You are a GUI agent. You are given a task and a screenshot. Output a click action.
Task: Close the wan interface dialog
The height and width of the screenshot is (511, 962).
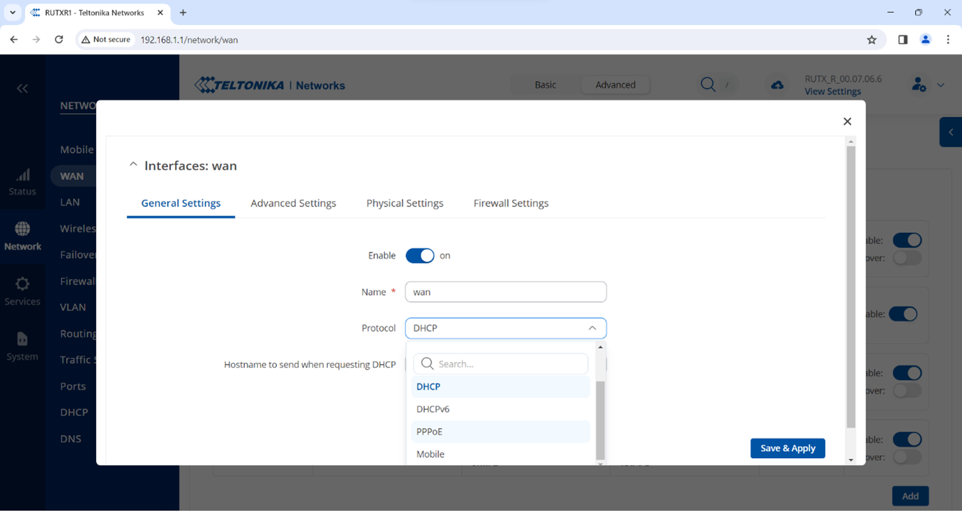(x=847, y=121)
